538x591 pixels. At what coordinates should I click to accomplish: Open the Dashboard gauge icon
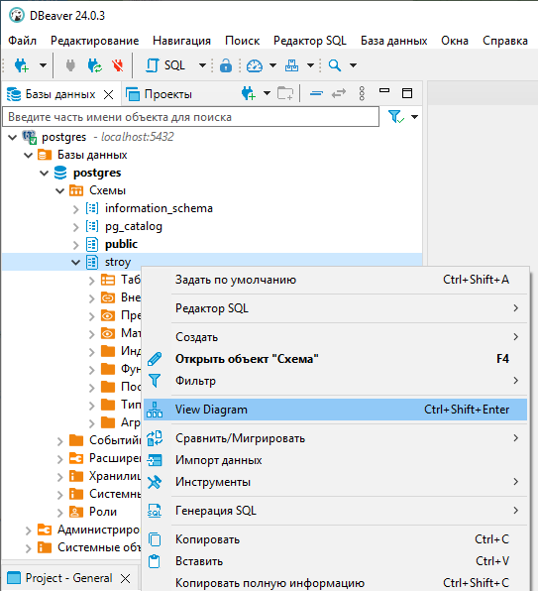point(255,65)
